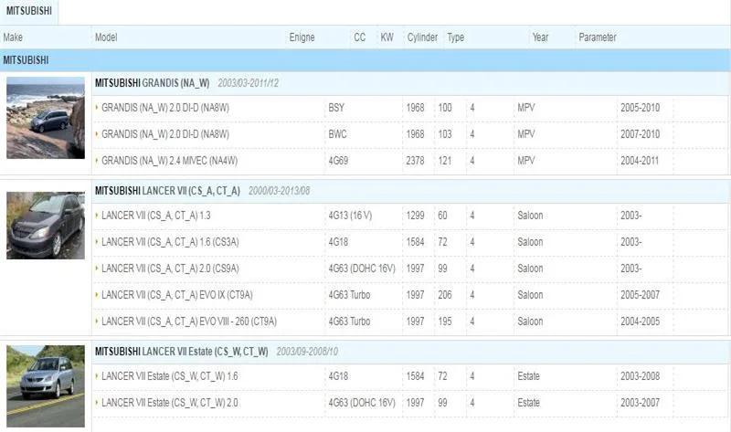Image resolution: width=731 pixels, height=432 pixels.
Task: Click the 4G69 engine code cell
Action: (338, 161)
